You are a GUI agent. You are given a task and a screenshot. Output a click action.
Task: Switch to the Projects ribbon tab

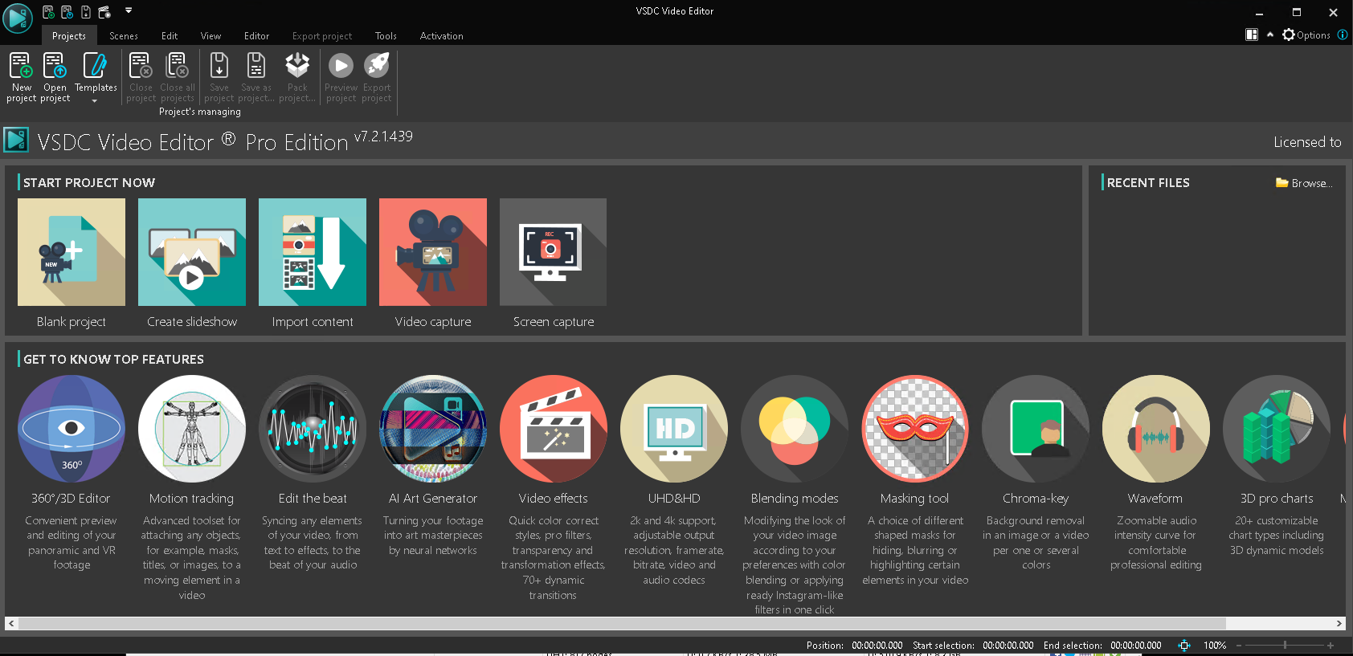pyautogui.click(x=69, y=36)
